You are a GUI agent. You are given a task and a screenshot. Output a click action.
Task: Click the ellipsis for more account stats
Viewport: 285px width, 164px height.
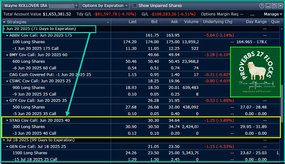[252, 14]
